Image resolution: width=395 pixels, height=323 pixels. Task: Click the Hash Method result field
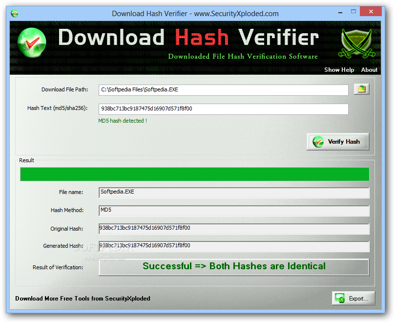234,211
